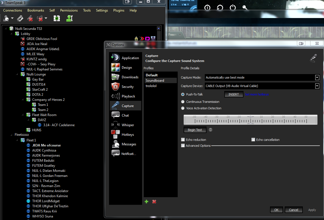Open the Connect toolbar icon in TeamSpeak

[x=6, y=19]
